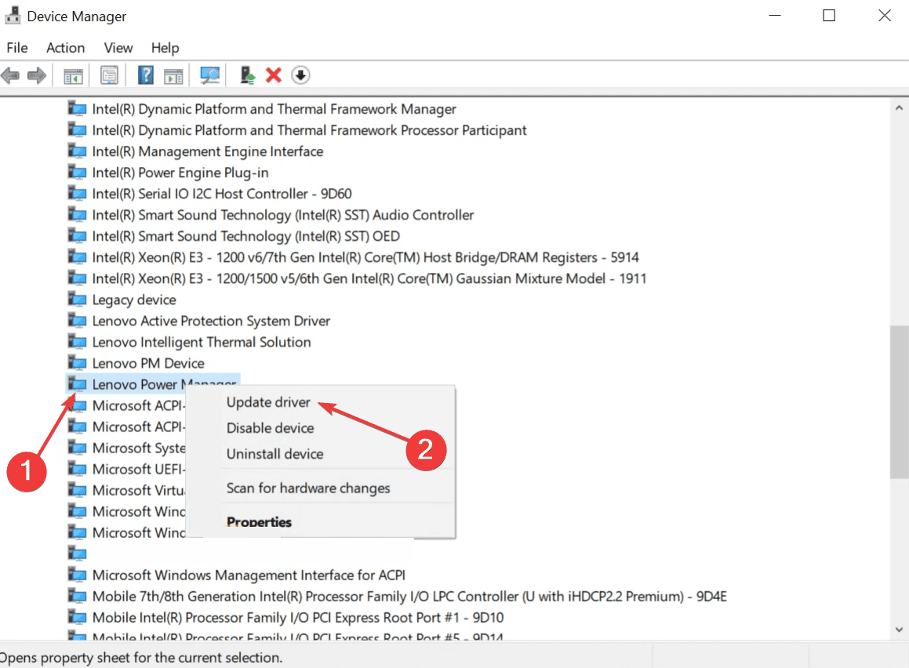Select the I/O LPC Controller - 9D4E device
The height and width of the screenshot is (668, 909).
(409, 596)
